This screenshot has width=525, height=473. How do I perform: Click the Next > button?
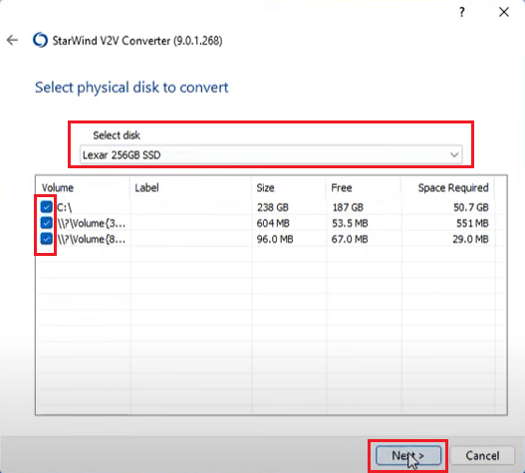408,456
